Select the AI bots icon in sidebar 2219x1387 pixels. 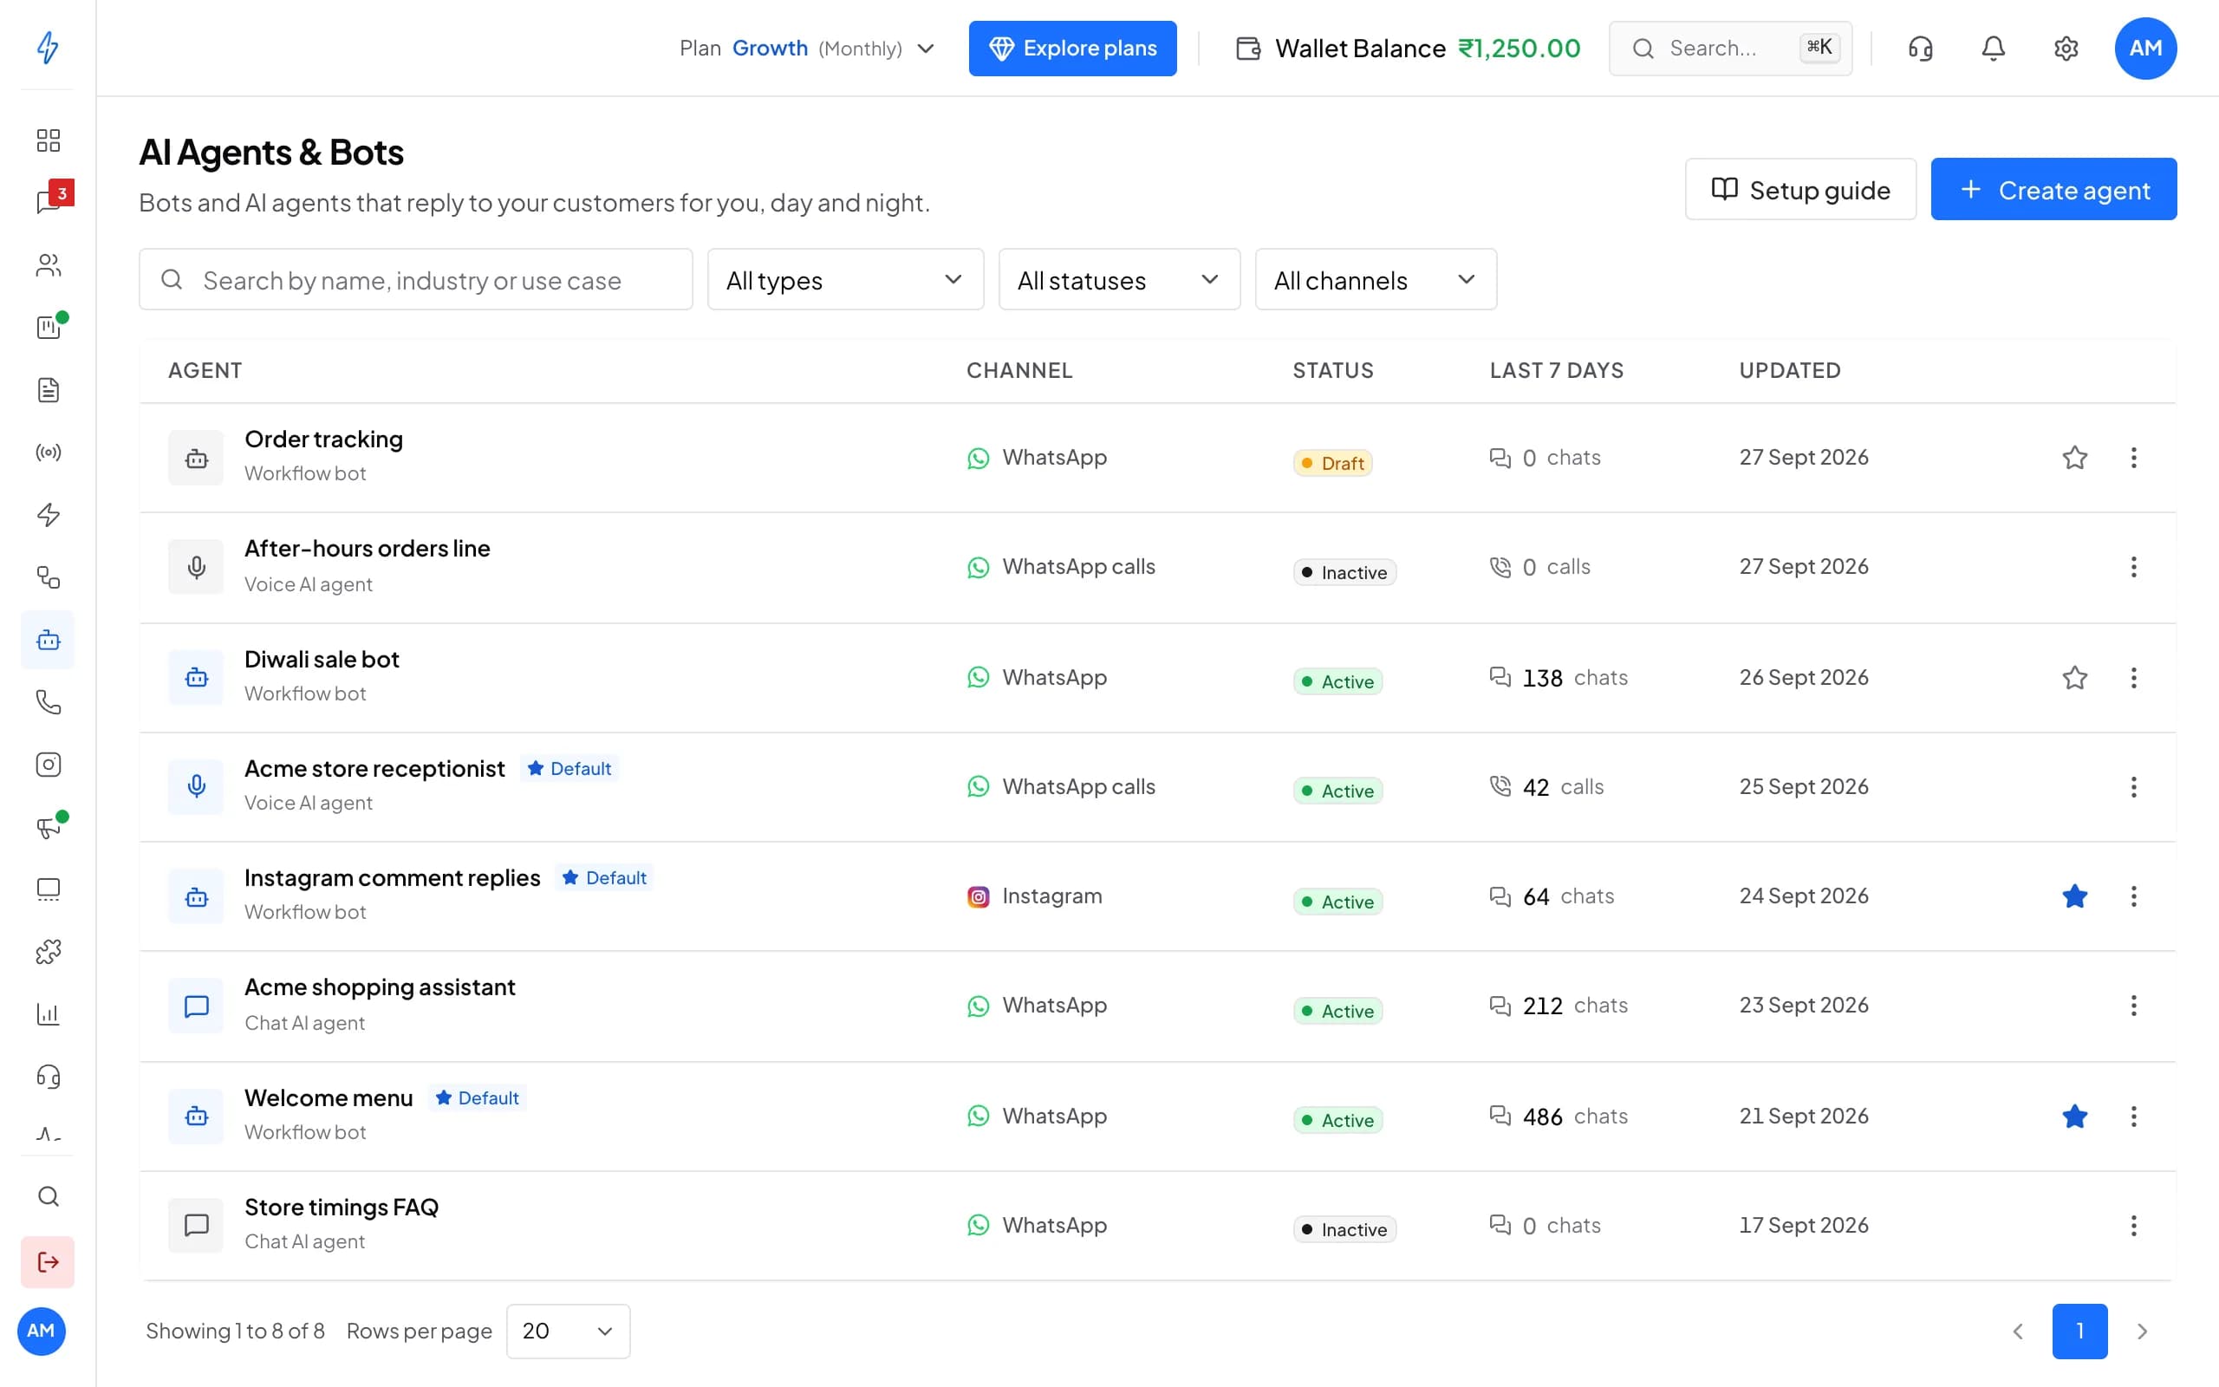(48, 640)
